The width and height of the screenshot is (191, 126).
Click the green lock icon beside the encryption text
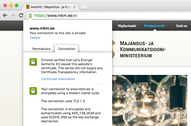tap(33, 91)
